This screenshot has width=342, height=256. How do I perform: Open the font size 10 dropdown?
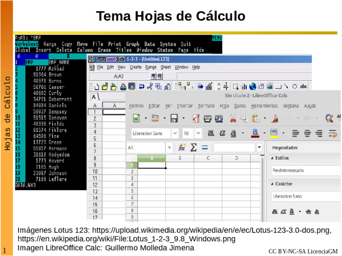198,133
